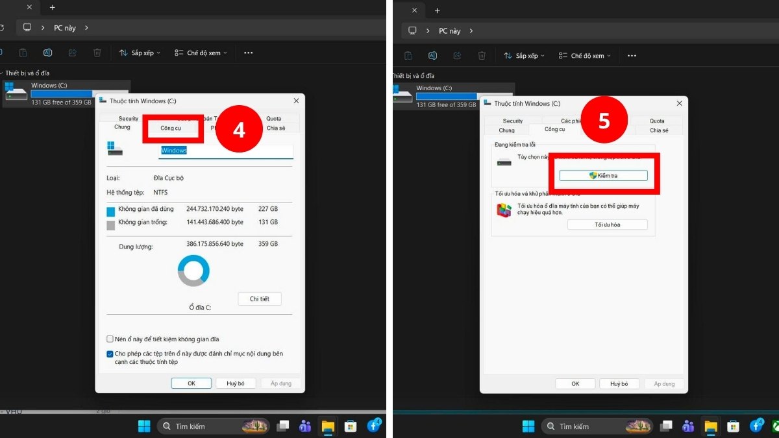Open the three-dot more menu in left screenshot
The image size is (779, 438).
[248, 53]
